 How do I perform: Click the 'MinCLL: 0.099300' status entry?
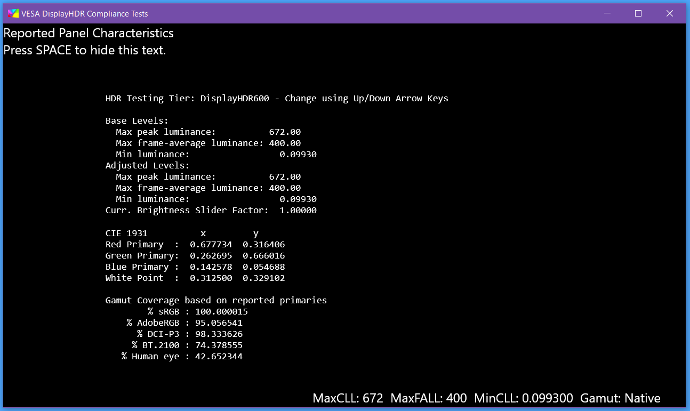(524, 398)
